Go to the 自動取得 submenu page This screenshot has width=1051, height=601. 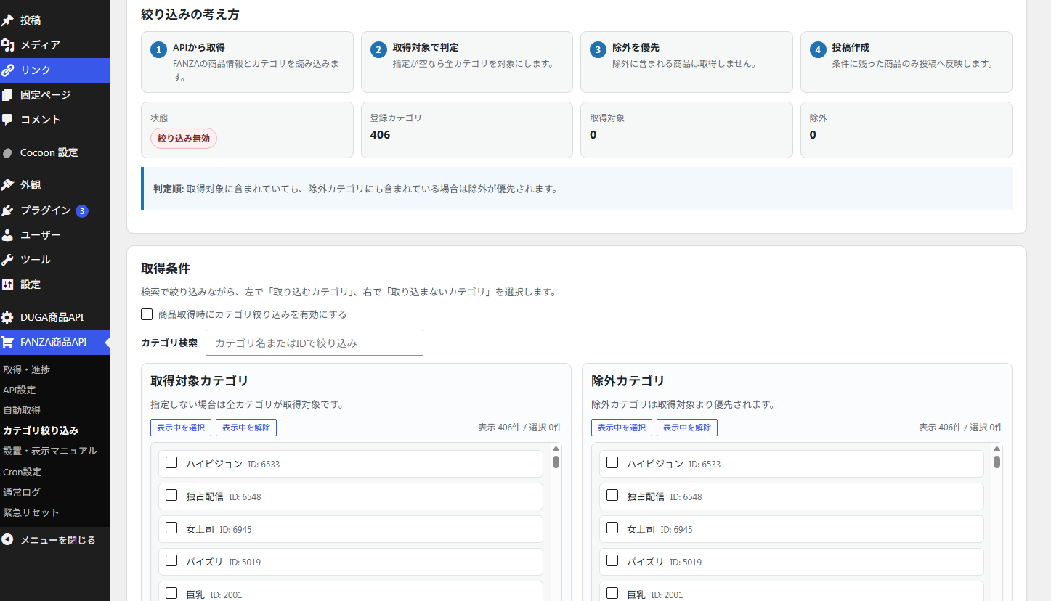click(x=22, y=410)
